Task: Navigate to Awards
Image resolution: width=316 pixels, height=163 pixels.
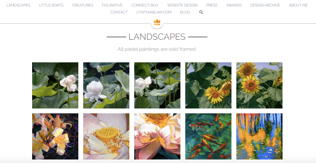Action: tap(234, 5)
